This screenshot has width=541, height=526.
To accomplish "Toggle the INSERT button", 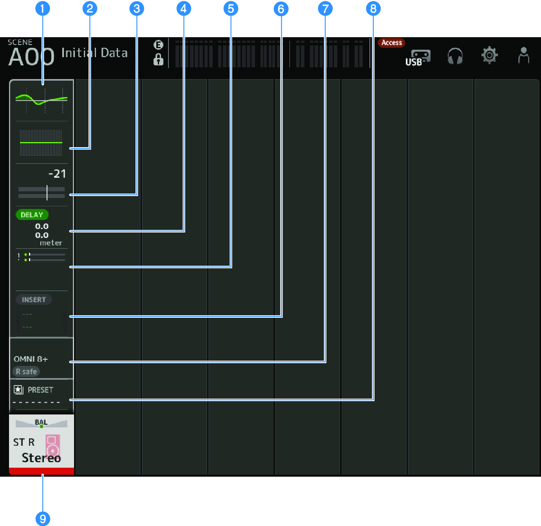I will 34,300.
